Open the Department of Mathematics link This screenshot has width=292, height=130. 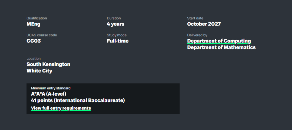[x=221, y=47]
